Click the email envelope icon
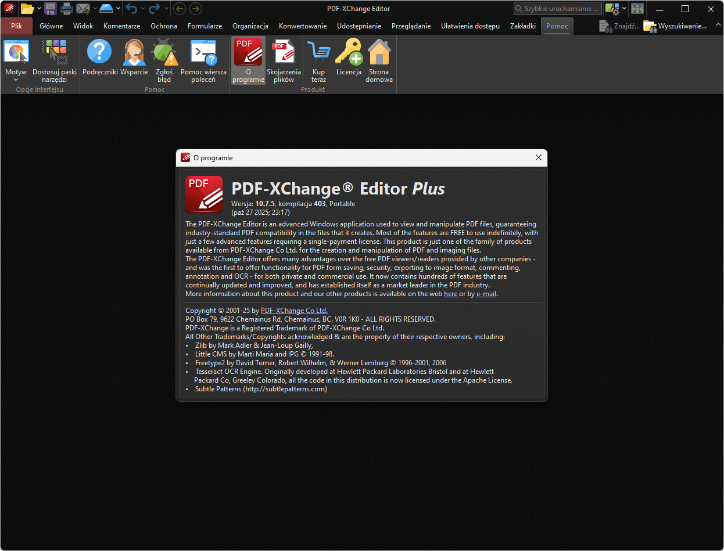Screen dimensions: 724x551 (x=83, y=9)
